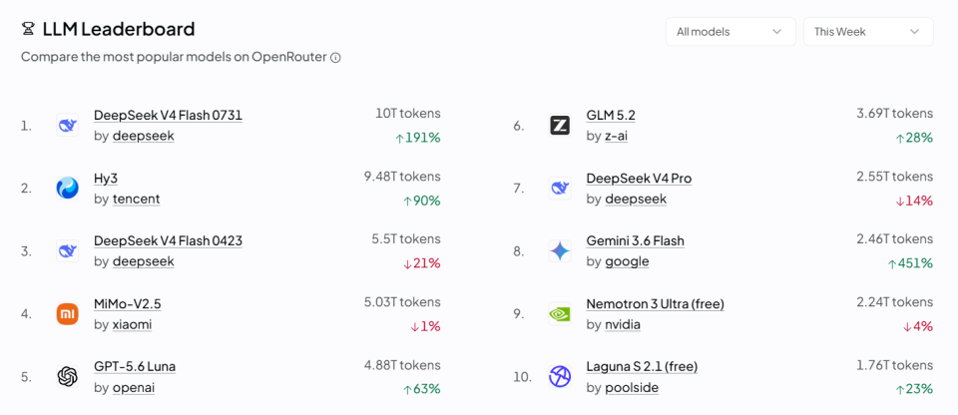
Task: Open the All models dropdown
Action: 730,32
